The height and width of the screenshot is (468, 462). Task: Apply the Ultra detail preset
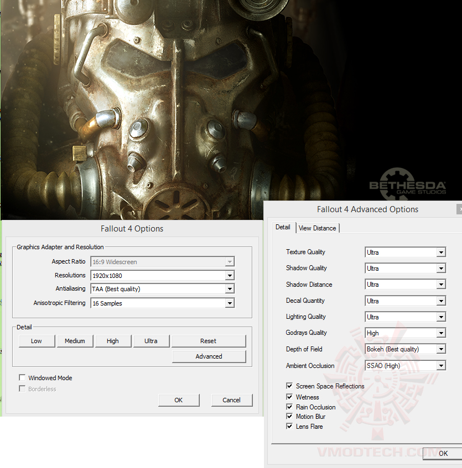pyautogui.click(x=151, y=341)
